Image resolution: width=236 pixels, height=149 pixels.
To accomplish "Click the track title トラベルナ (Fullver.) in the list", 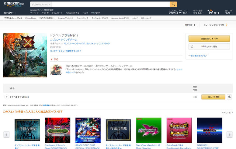I will [x=20, y=97].
